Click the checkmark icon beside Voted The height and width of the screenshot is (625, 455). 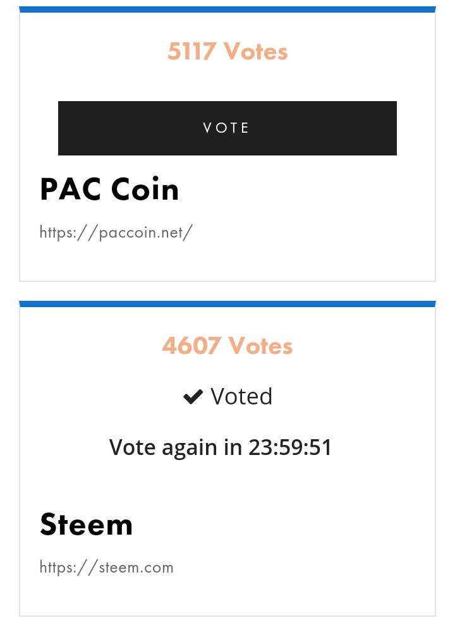[193, 397]
